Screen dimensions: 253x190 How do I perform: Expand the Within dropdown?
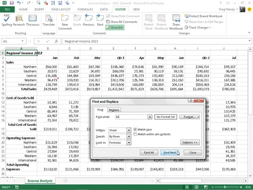[129, 130]
